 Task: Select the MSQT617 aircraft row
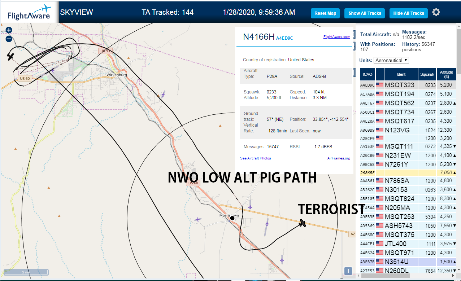point(408,121)
